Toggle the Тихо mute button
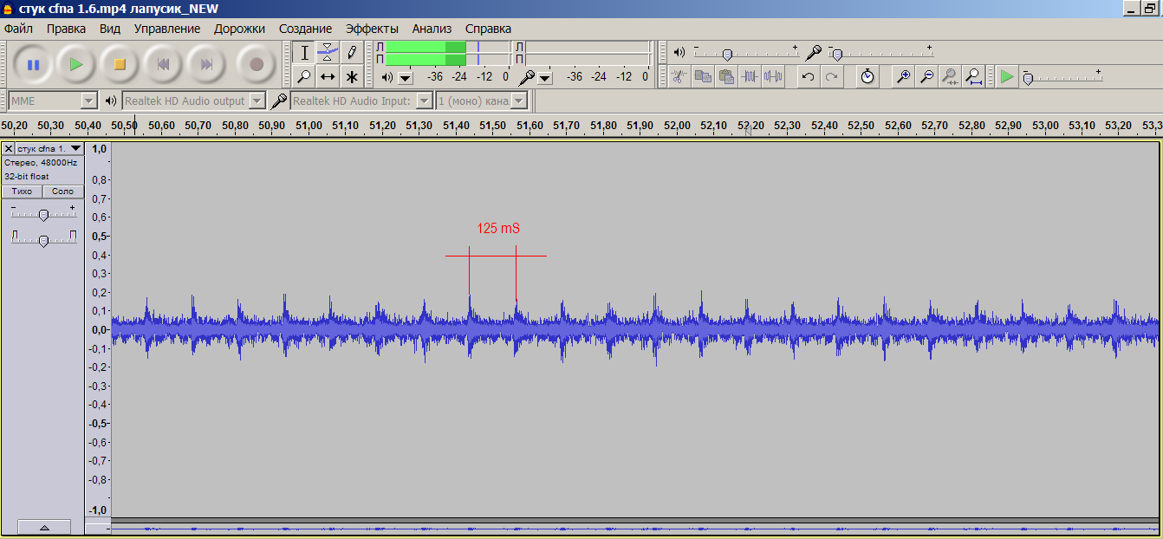This screenshot has width=1163, height=539. pos(22,192)
